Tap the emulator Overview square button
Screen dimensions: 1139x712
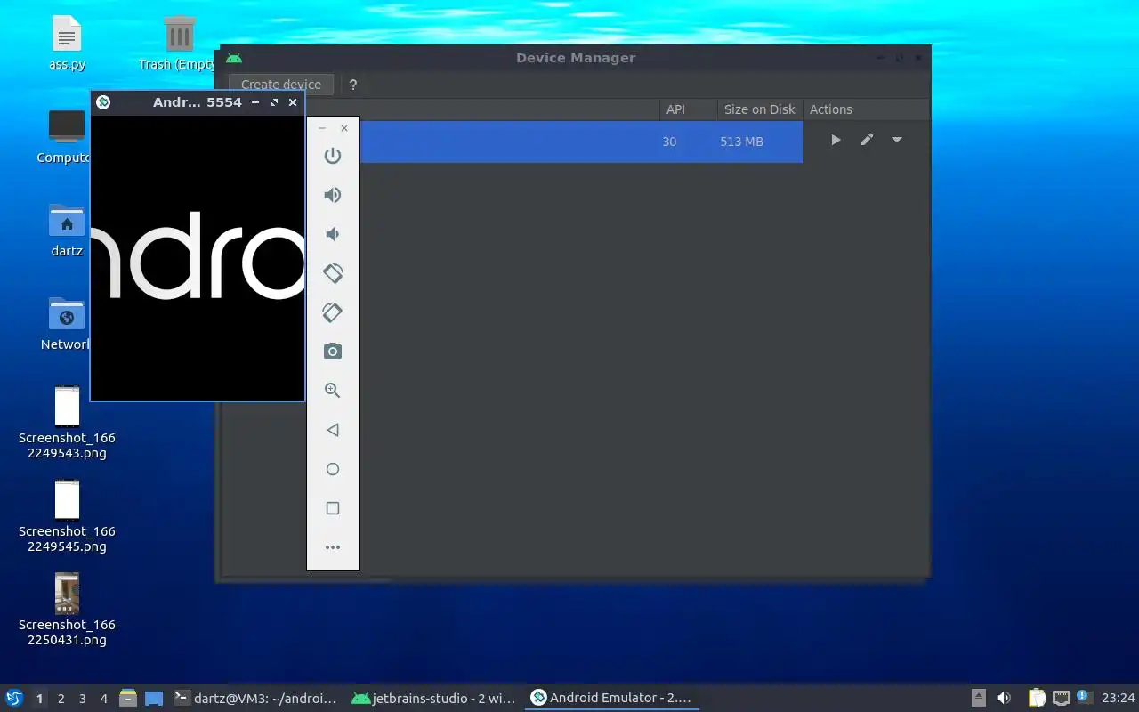tap(333, 508)
